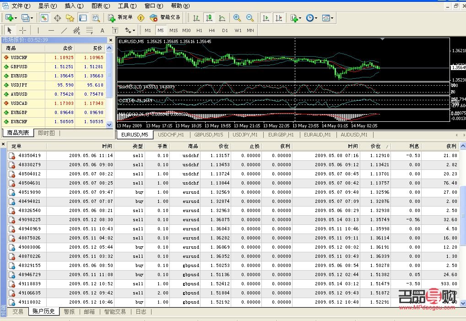The width and height of the screenshot is (466, 321).
Task: Click account history scroll down arrow
Action: tap(463, 304)
